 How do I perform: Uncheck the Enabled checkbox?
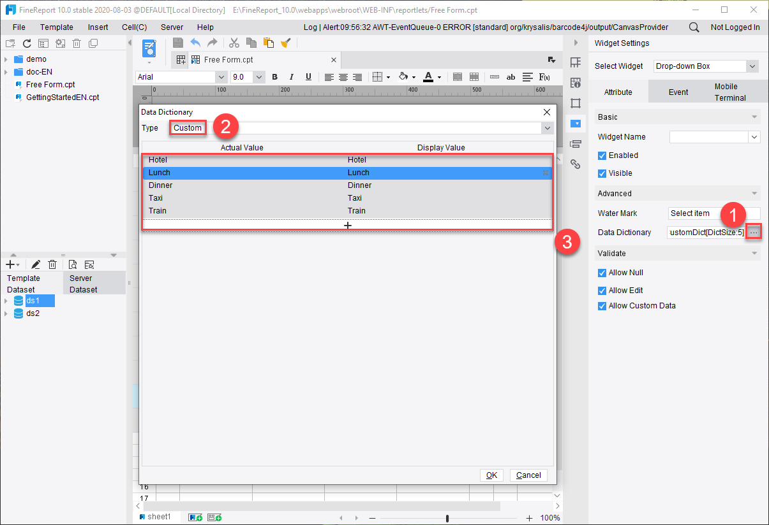[x=602, y=155]
